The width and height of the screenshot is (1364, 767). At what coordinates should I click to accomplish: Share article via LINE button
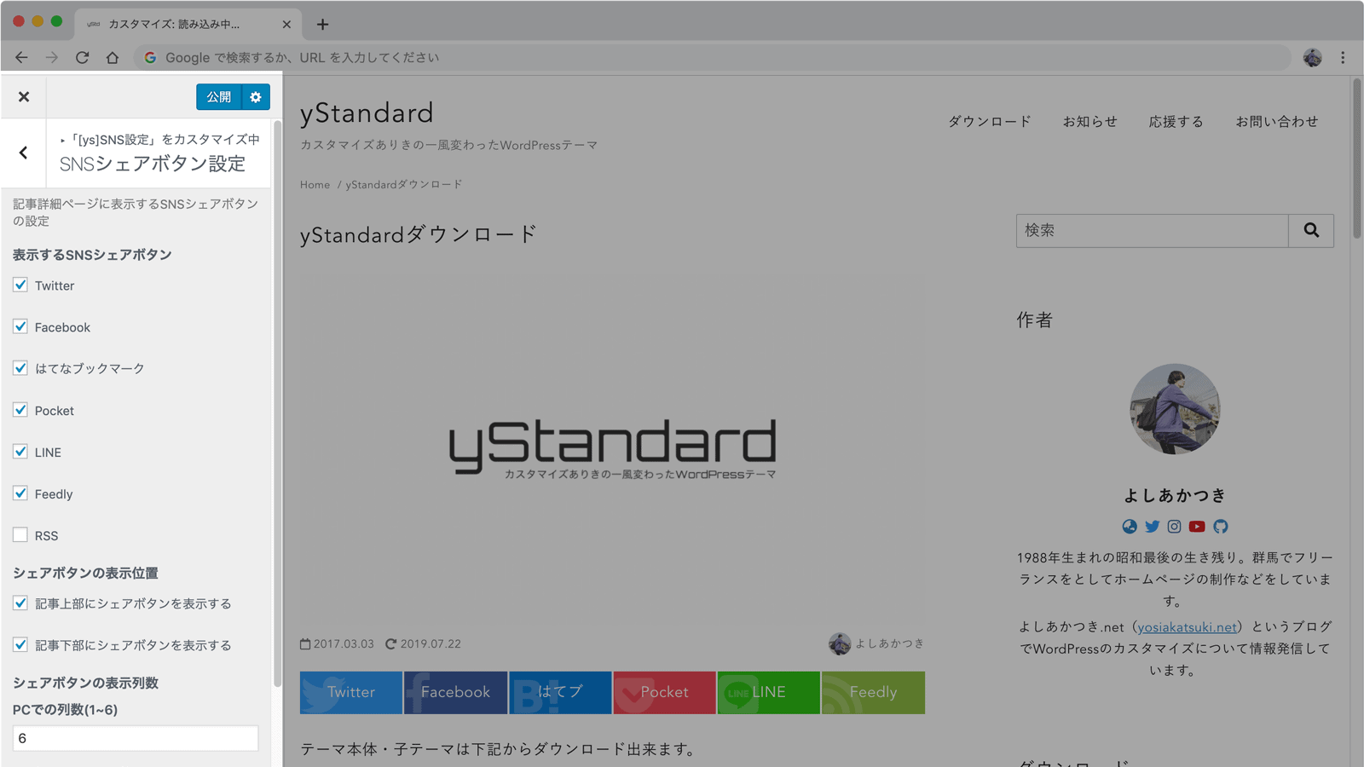click(x=769, y=693)
